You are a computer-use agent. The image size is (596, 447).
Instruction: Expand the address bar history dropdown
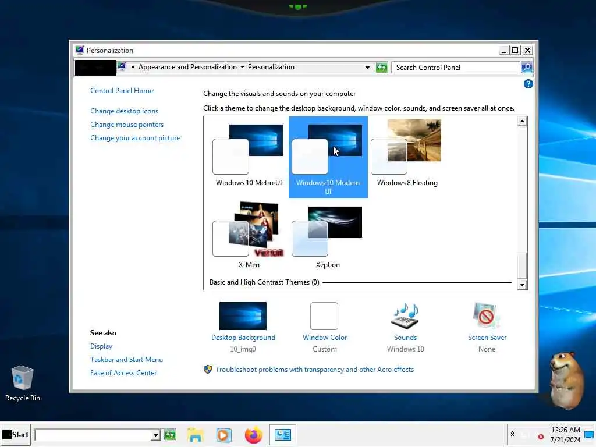tap(367, 68)
